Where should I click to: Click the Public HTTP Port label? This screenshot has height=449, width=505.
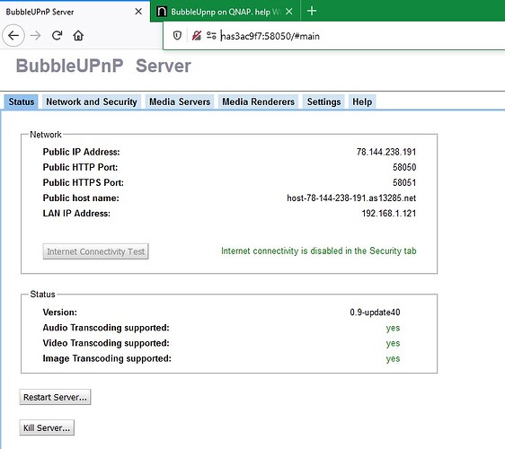(x=80, y=167)
